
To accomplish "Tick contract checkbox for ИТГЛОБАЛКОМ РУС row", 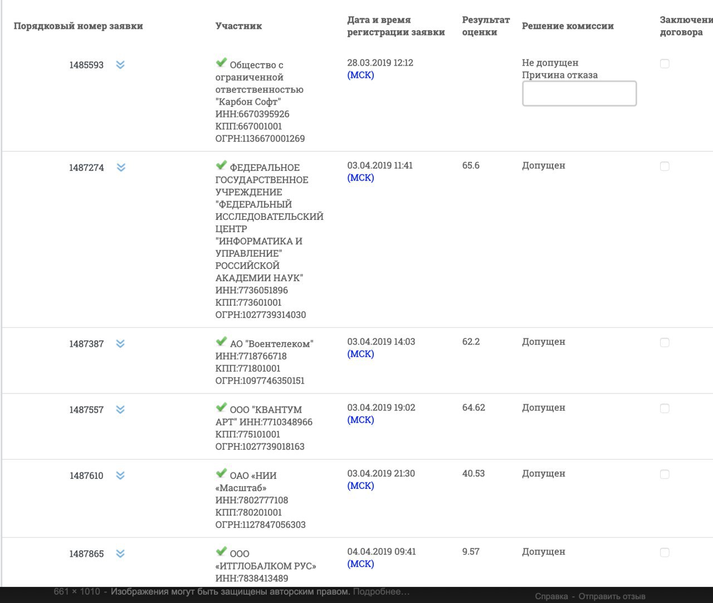I will coord(665,552).
